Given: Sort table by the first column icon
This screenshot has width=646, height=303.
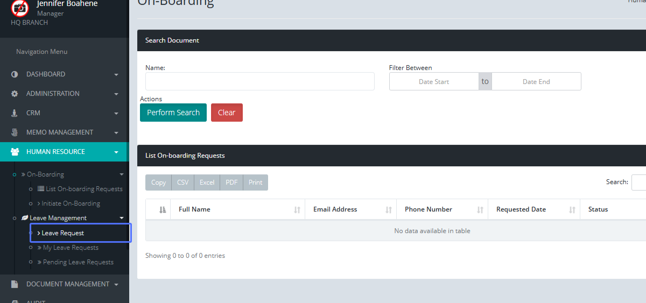Looking at the screenshot, I should [x=163, y=209].
